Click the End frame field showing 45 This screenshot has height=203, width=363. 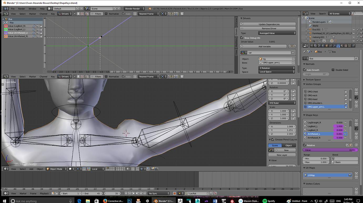pos(92,193)
